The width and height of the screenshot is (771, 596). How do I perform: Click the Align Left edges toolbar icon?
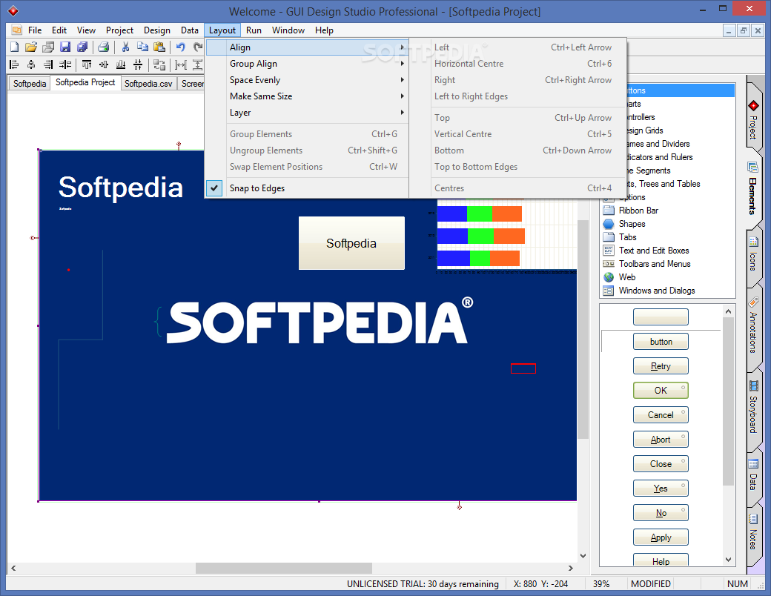pyautogui.click(x=14, y=64)
